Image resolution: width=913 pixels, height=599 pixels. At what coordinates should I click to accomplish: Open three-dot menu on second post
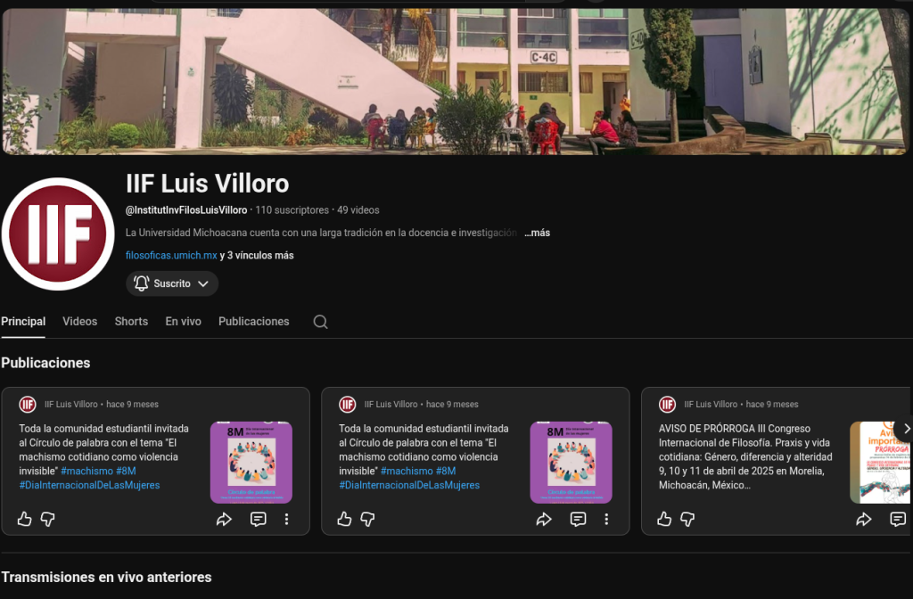pos(606,519)
